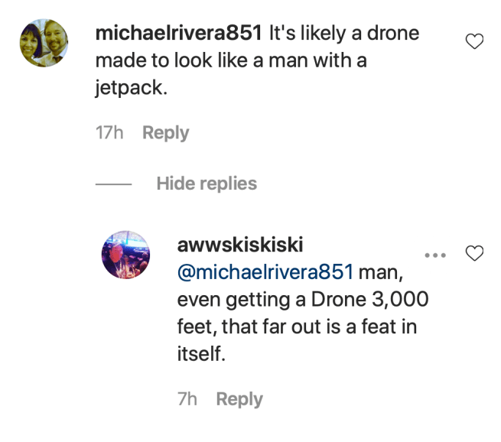The height and width of the screenshot is (442, 501).
Task: Click the dash line beside Hide replies
Action: point(114,184)
